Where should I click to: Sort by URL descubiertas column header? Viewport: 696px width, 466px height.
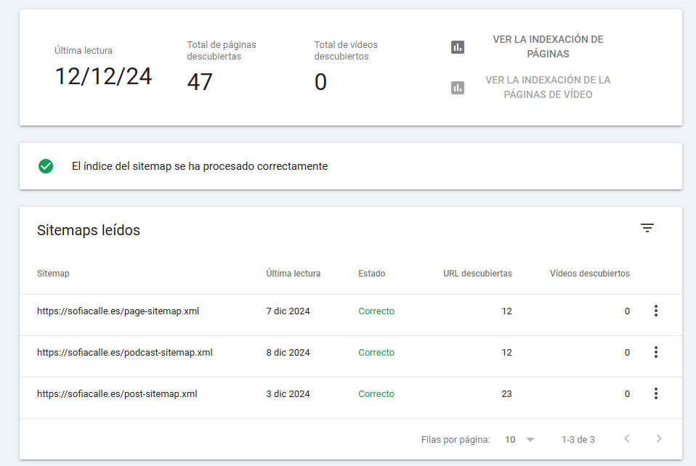[477, 274]
